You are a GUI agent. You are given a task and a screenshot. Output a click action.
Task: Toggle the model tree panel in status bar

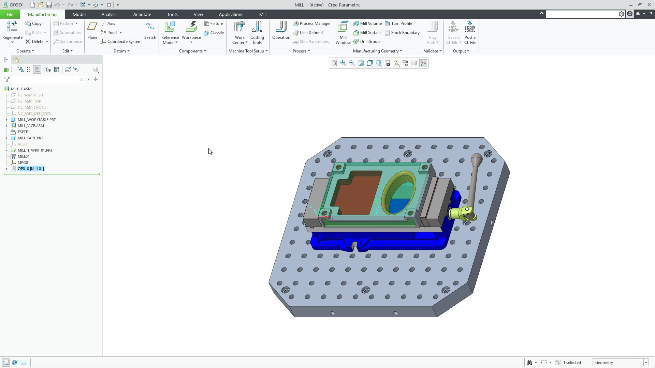[x=6, y=363]
